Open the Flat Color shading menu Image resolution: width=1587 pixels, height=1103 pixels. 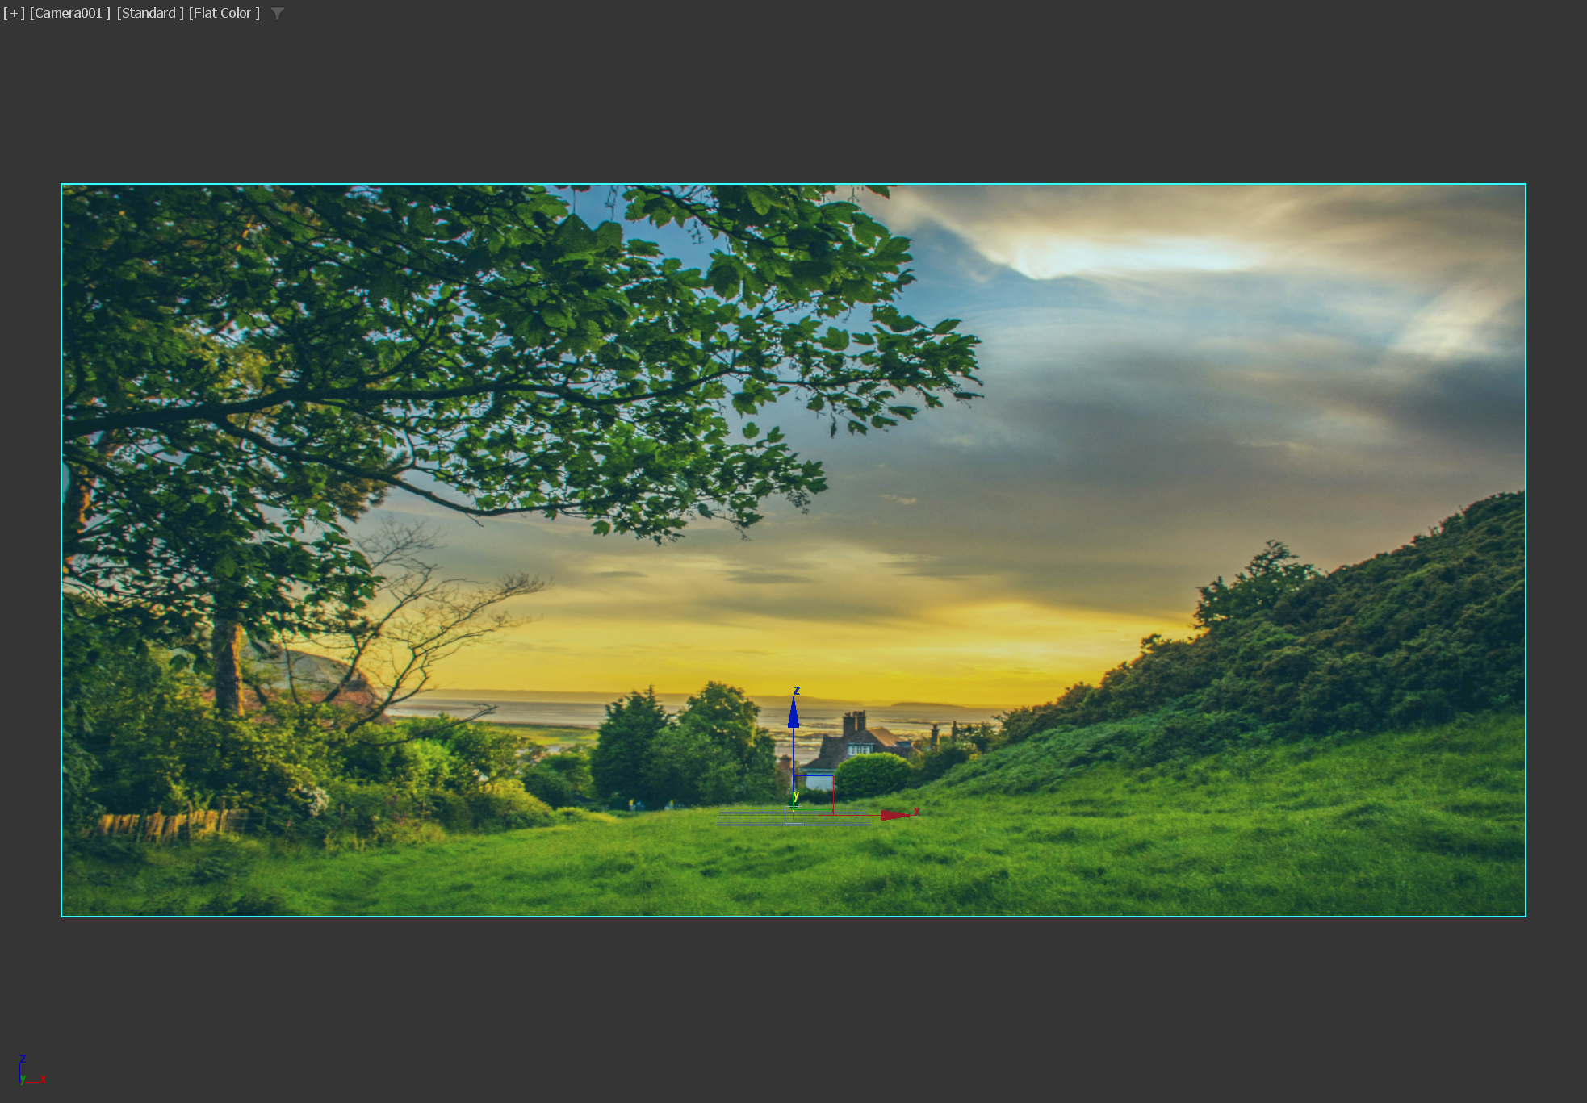click(224, 13)
